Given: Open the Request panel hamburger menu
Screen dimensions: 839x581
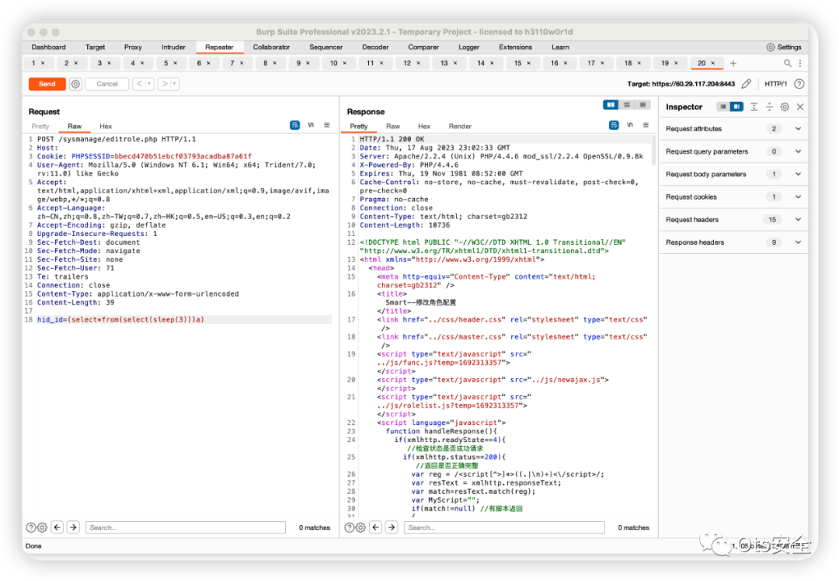Looking at the screenshot, I should (326, 125).
